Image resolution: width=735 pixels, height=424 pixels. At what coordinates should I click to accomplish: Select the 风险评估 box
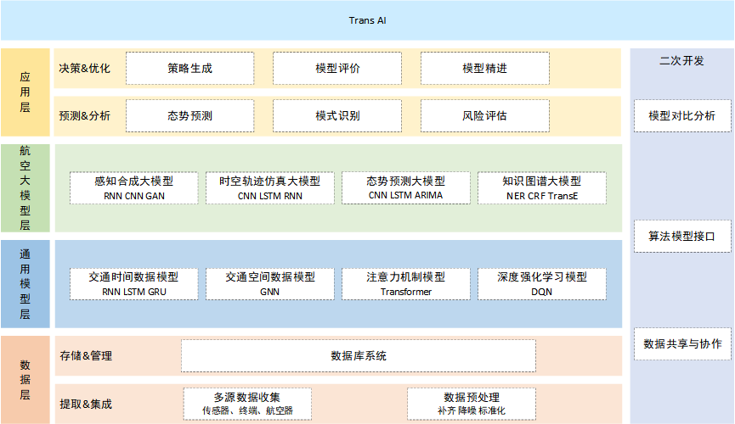point(484,115)
